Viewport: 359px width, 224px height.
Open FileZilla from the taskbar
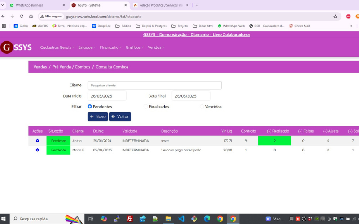[x=130, y=219]
